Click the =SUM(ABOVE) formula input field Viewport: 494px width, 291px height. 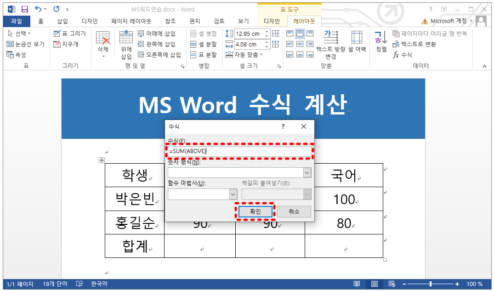click(239, 151)
